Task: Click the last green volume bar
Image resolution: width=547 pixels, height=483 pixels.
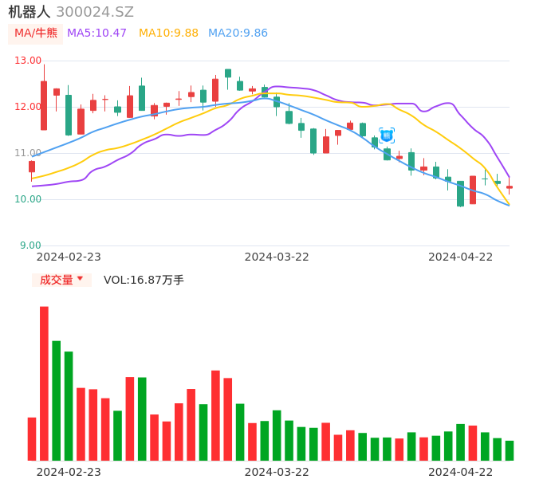Action: point(510,450)
